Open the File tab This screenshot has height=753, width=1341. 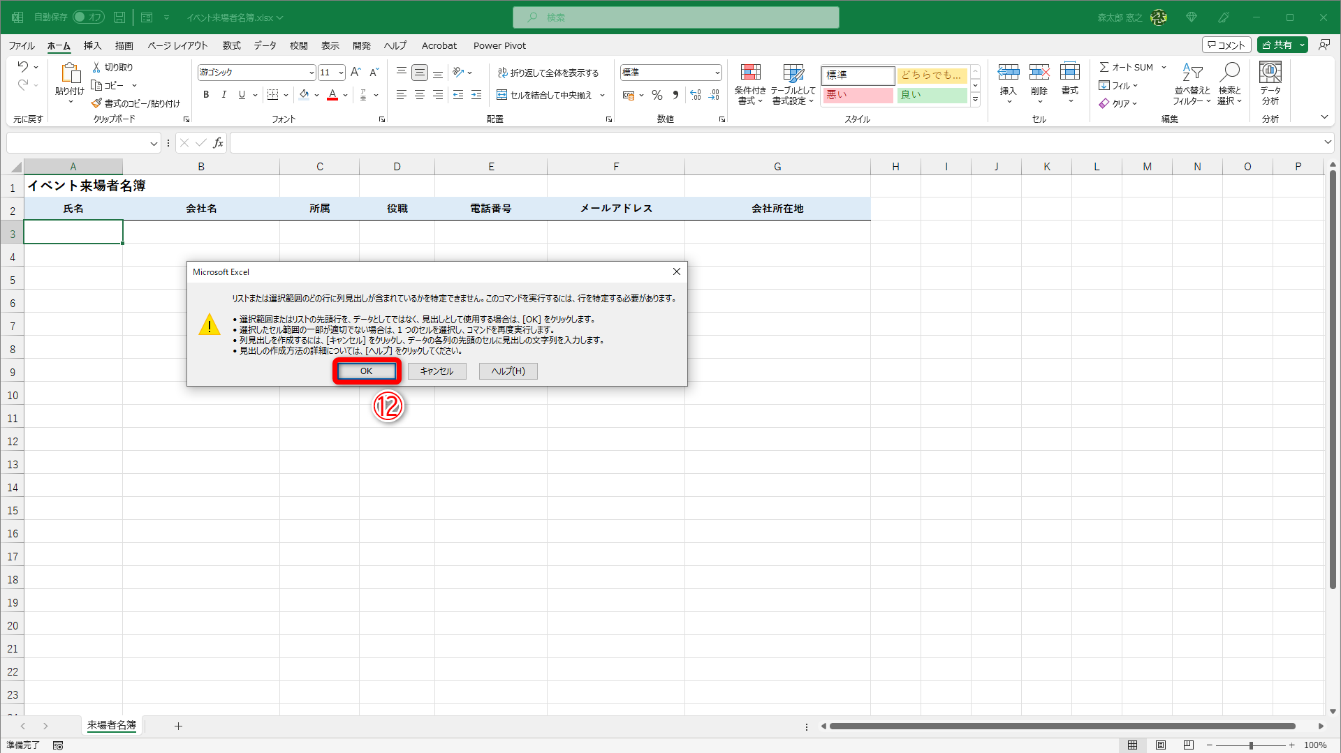pos(22,46)
